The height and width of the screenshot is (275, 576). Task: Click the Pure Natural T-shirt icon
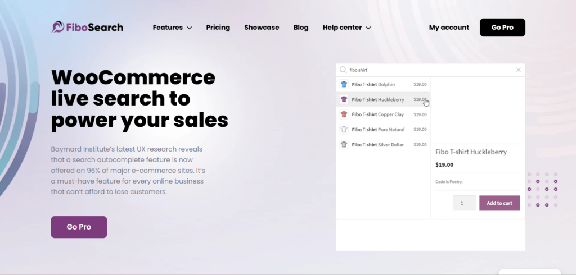pos(344,130)
